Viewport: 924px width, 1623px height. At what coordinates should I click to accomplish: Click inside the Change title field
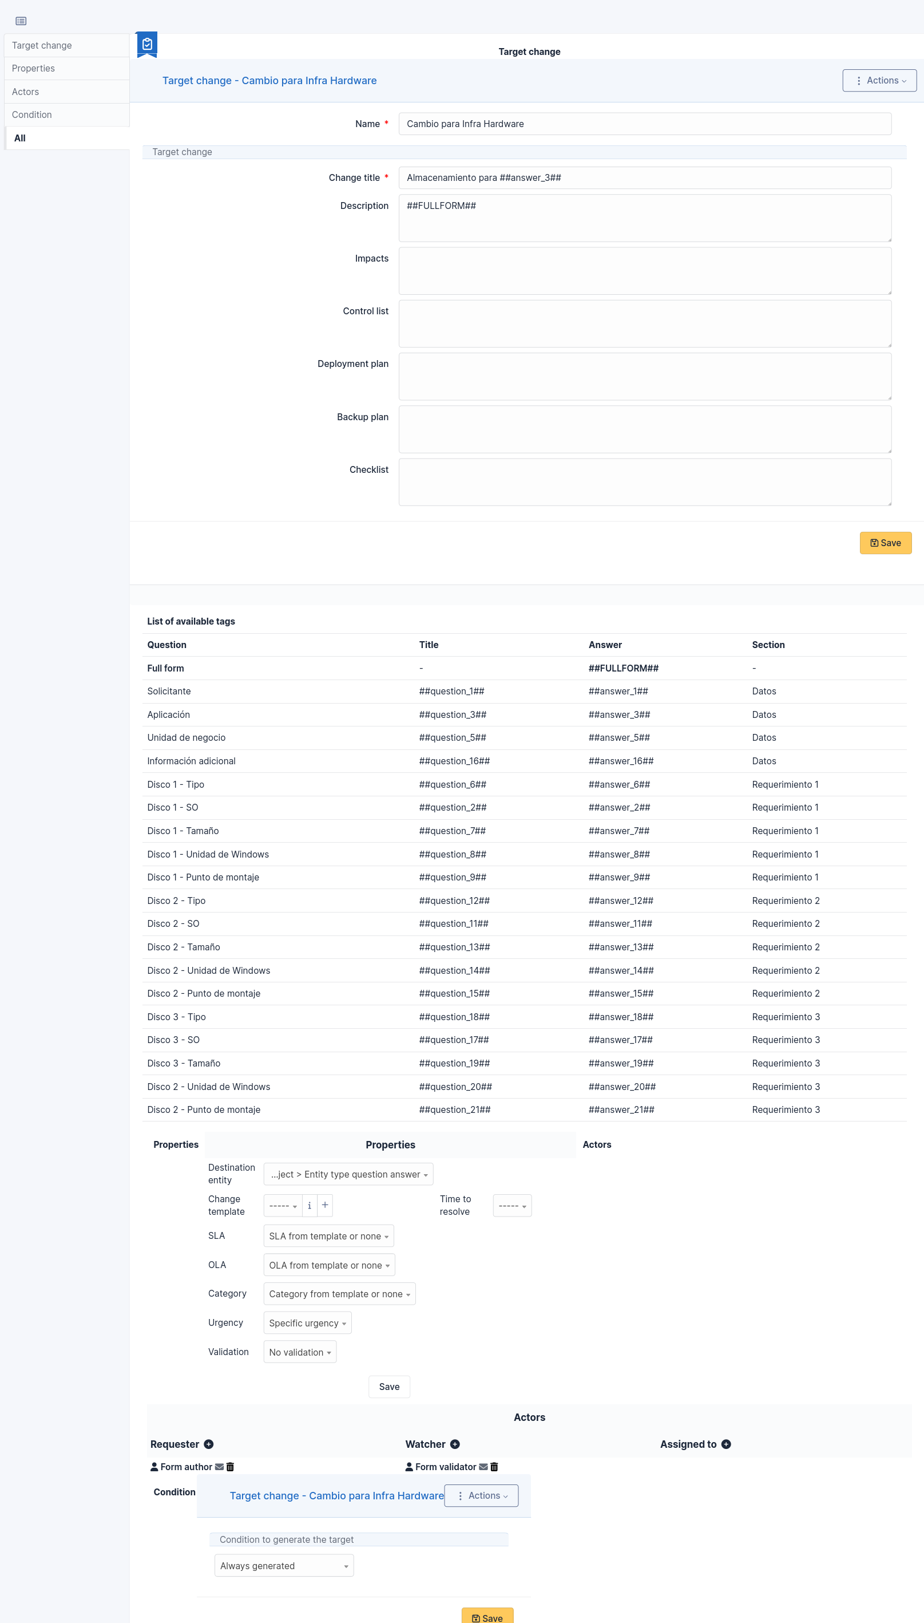click(x=644, y=178)
